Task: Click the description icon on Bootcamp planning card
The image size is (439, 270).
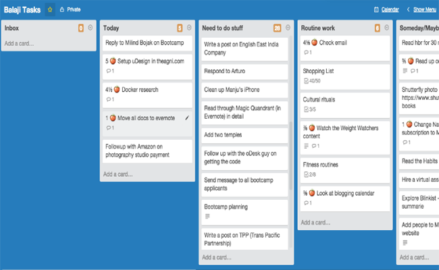Action: point(207,216)
